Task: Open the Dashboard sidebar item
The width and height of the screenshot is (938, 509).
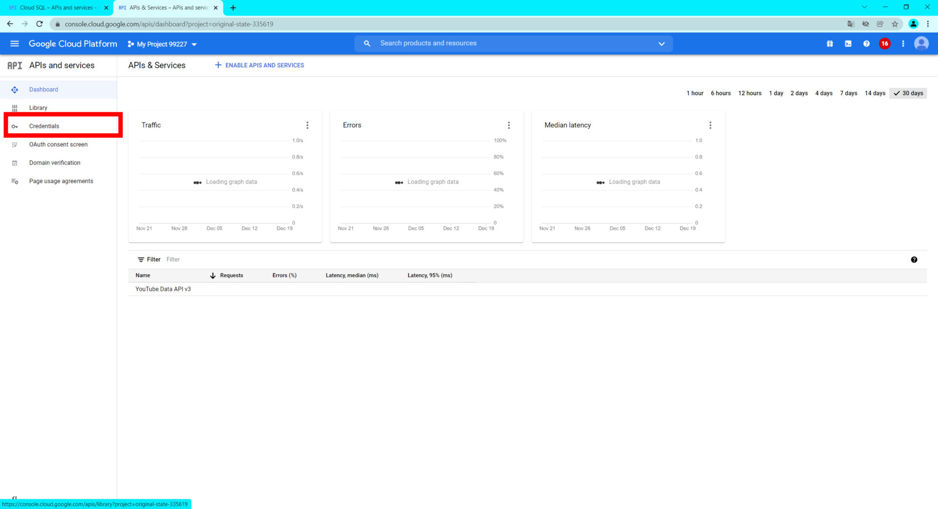Action: coord(59,90)
